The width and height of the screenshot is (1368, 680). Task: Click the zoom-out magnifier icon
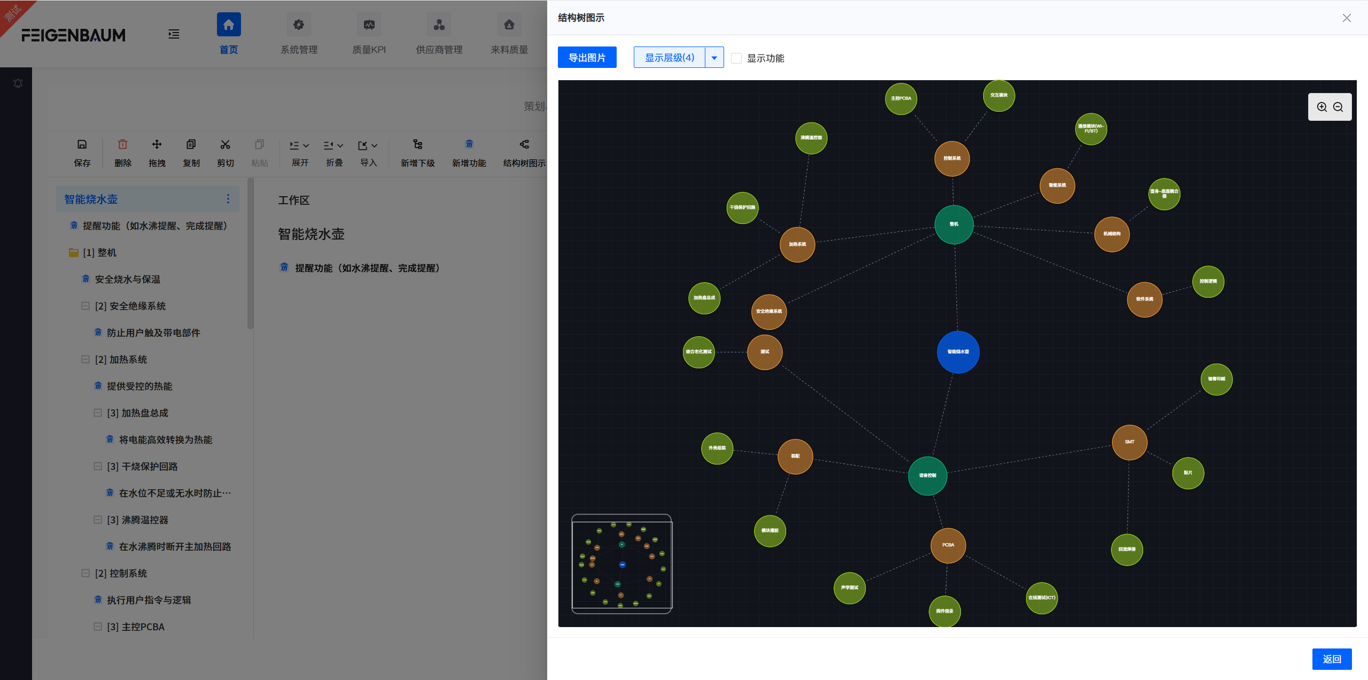tap(1338, 107)
